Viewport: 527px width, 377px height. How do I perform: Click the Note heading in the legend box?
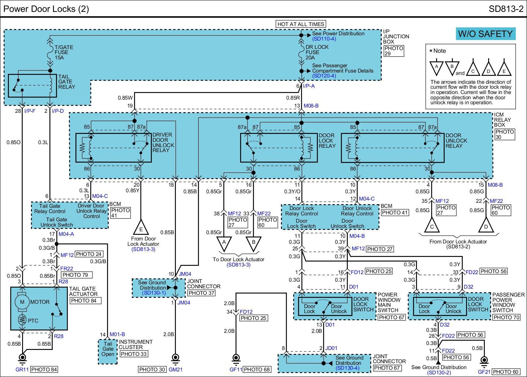pos(438,51)
